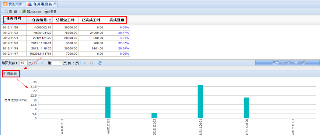Go to next page arrow icon
This screenshot has height=135, width=321.
pos(85,63)
